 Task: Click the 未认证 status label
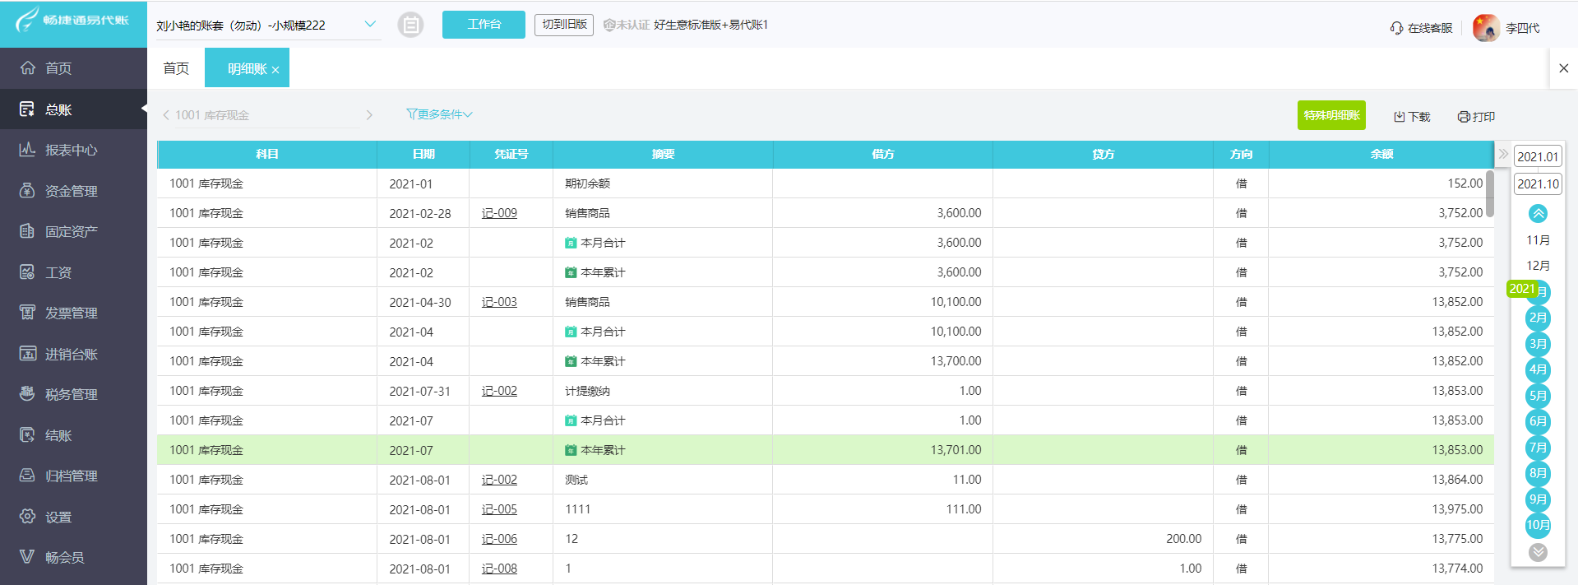pos(627,26)
